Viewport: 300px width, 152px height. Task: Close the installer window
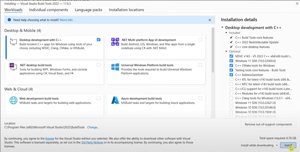tap(296, 4)
